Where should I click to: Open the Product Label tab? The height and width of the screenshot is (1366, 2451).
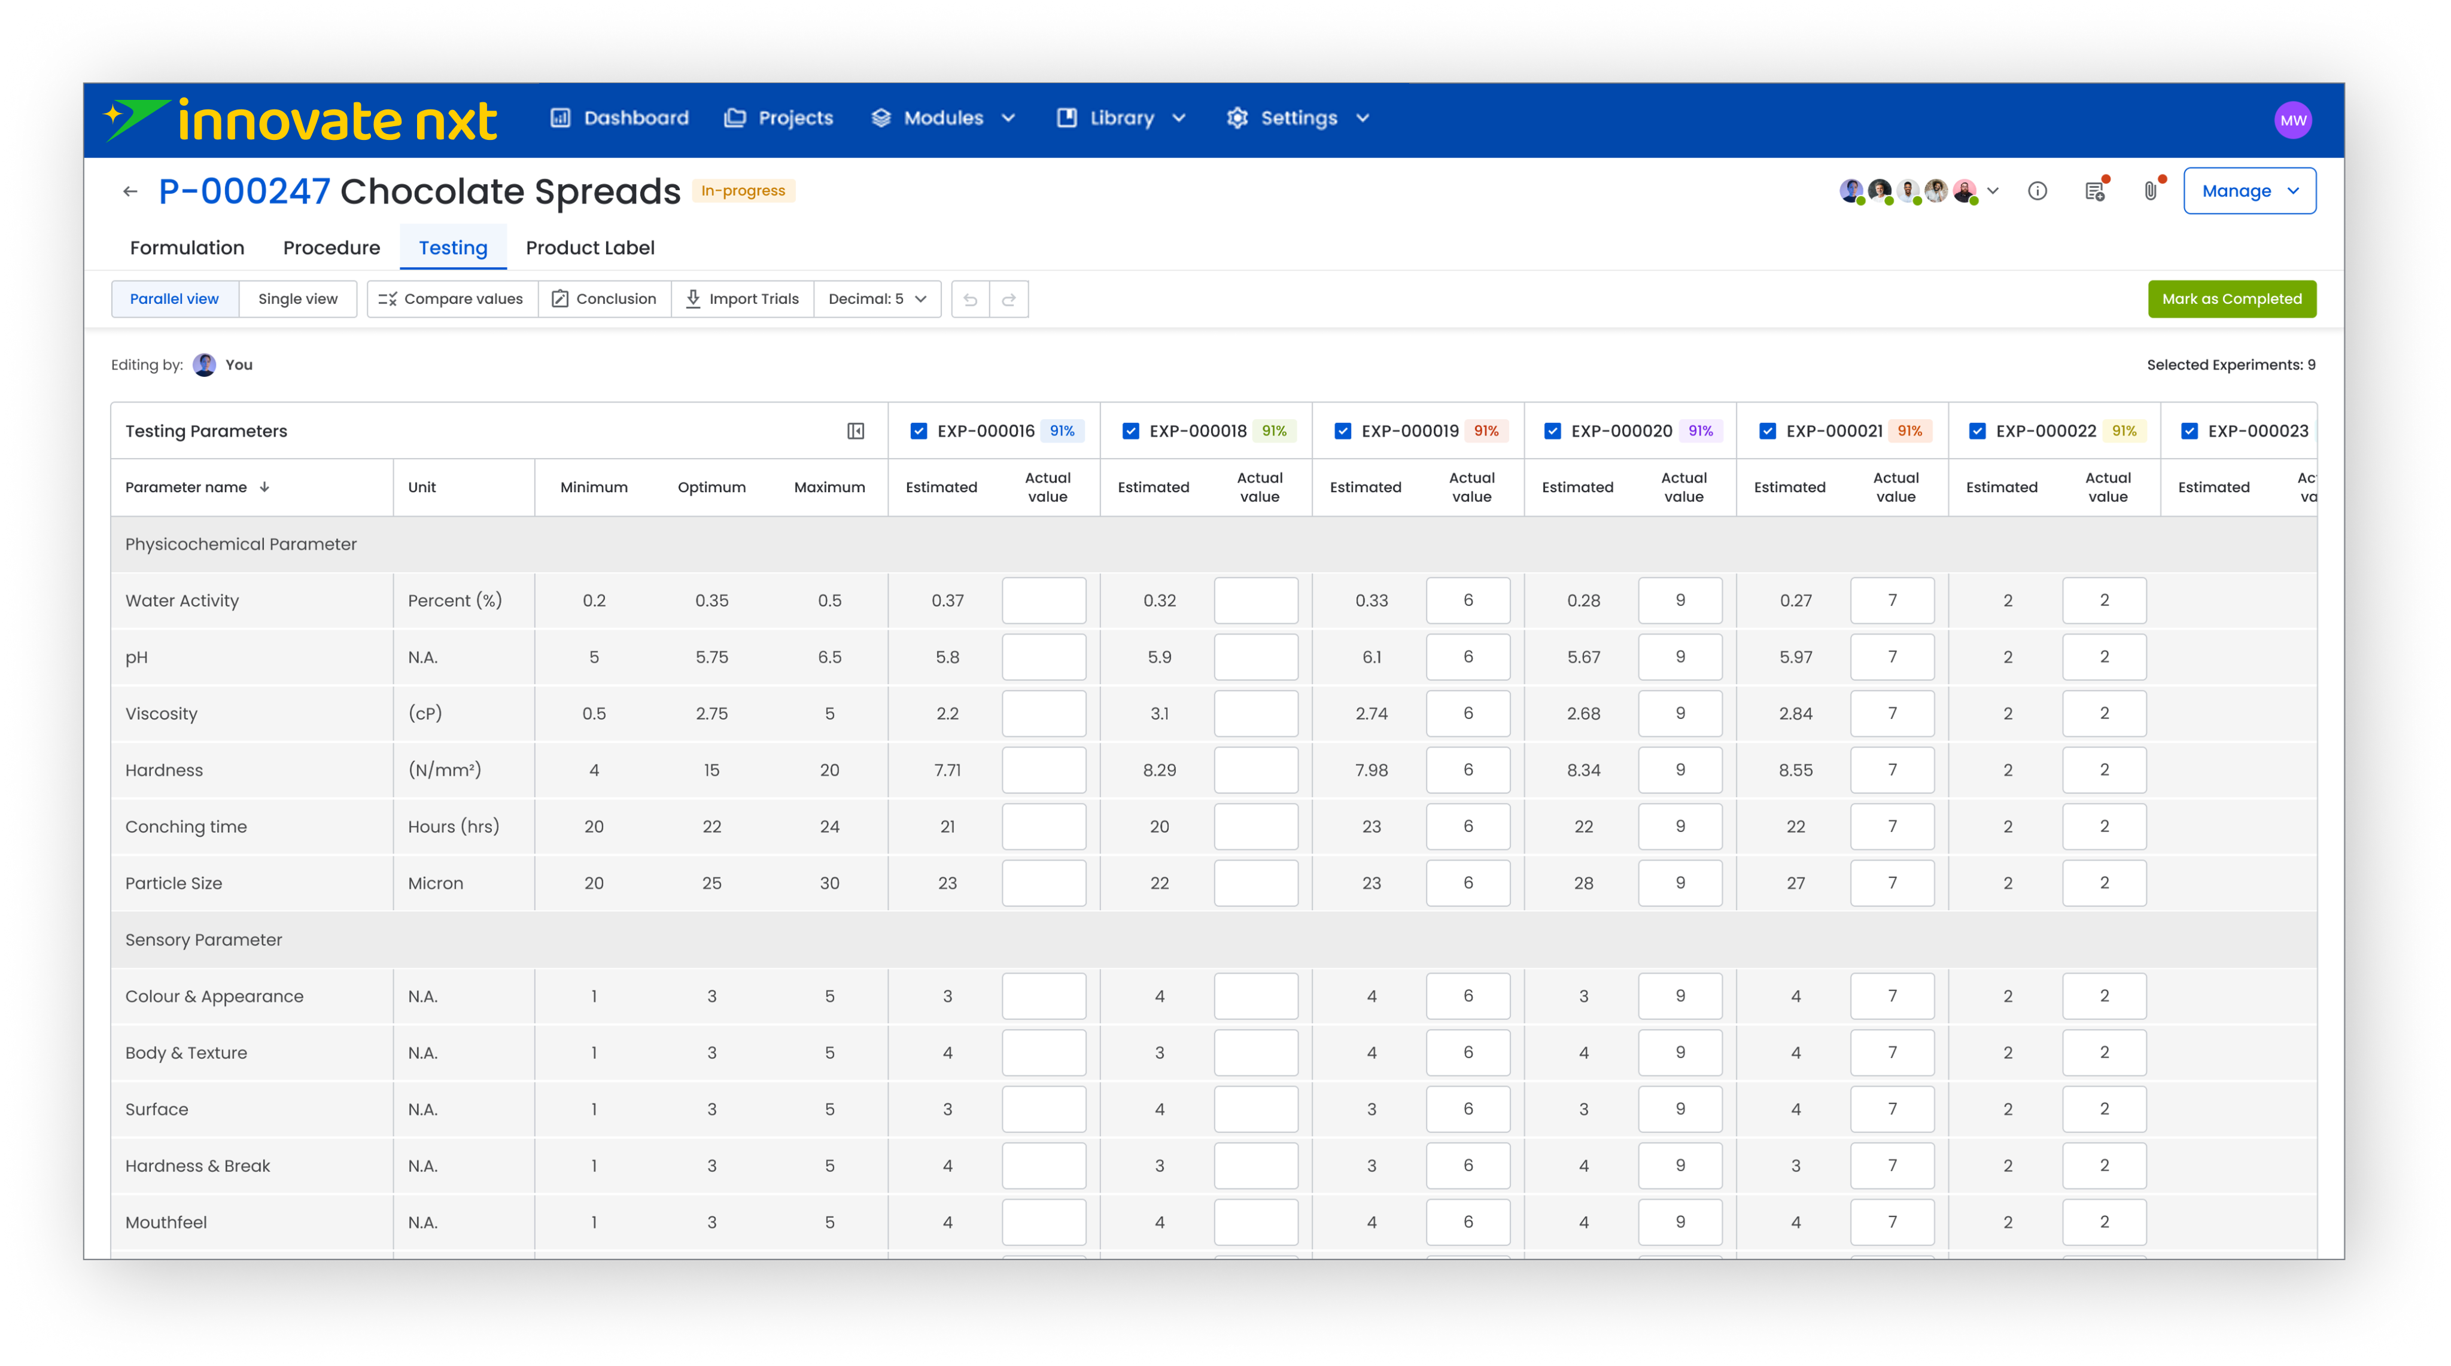tap(590, 248)
